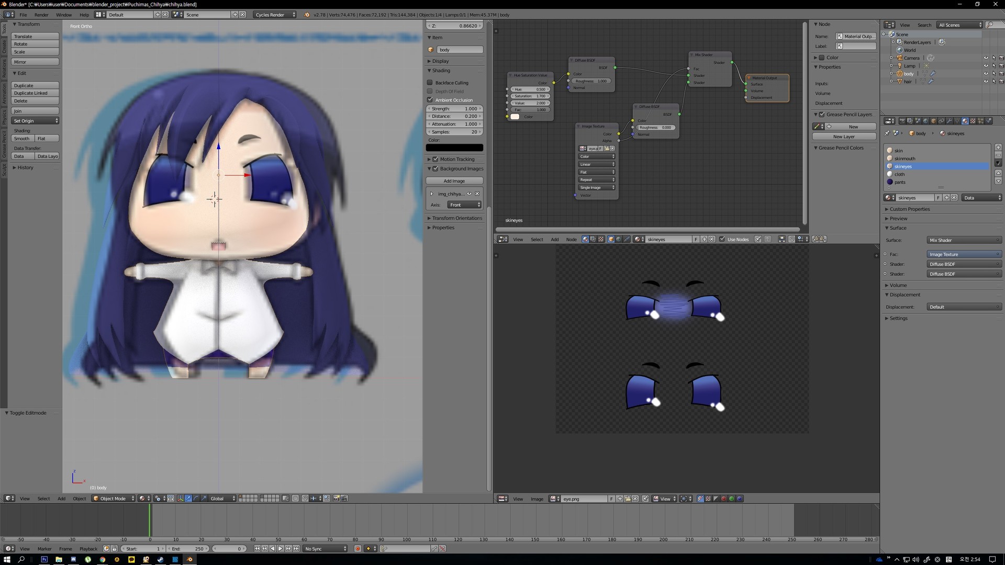
Task: Select the Modifiers wrench icon in Properties
Action: tap(950, 121)
